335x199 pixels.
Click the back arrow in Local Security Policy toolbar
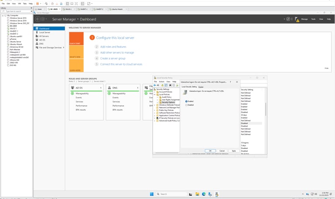(155, 85)
